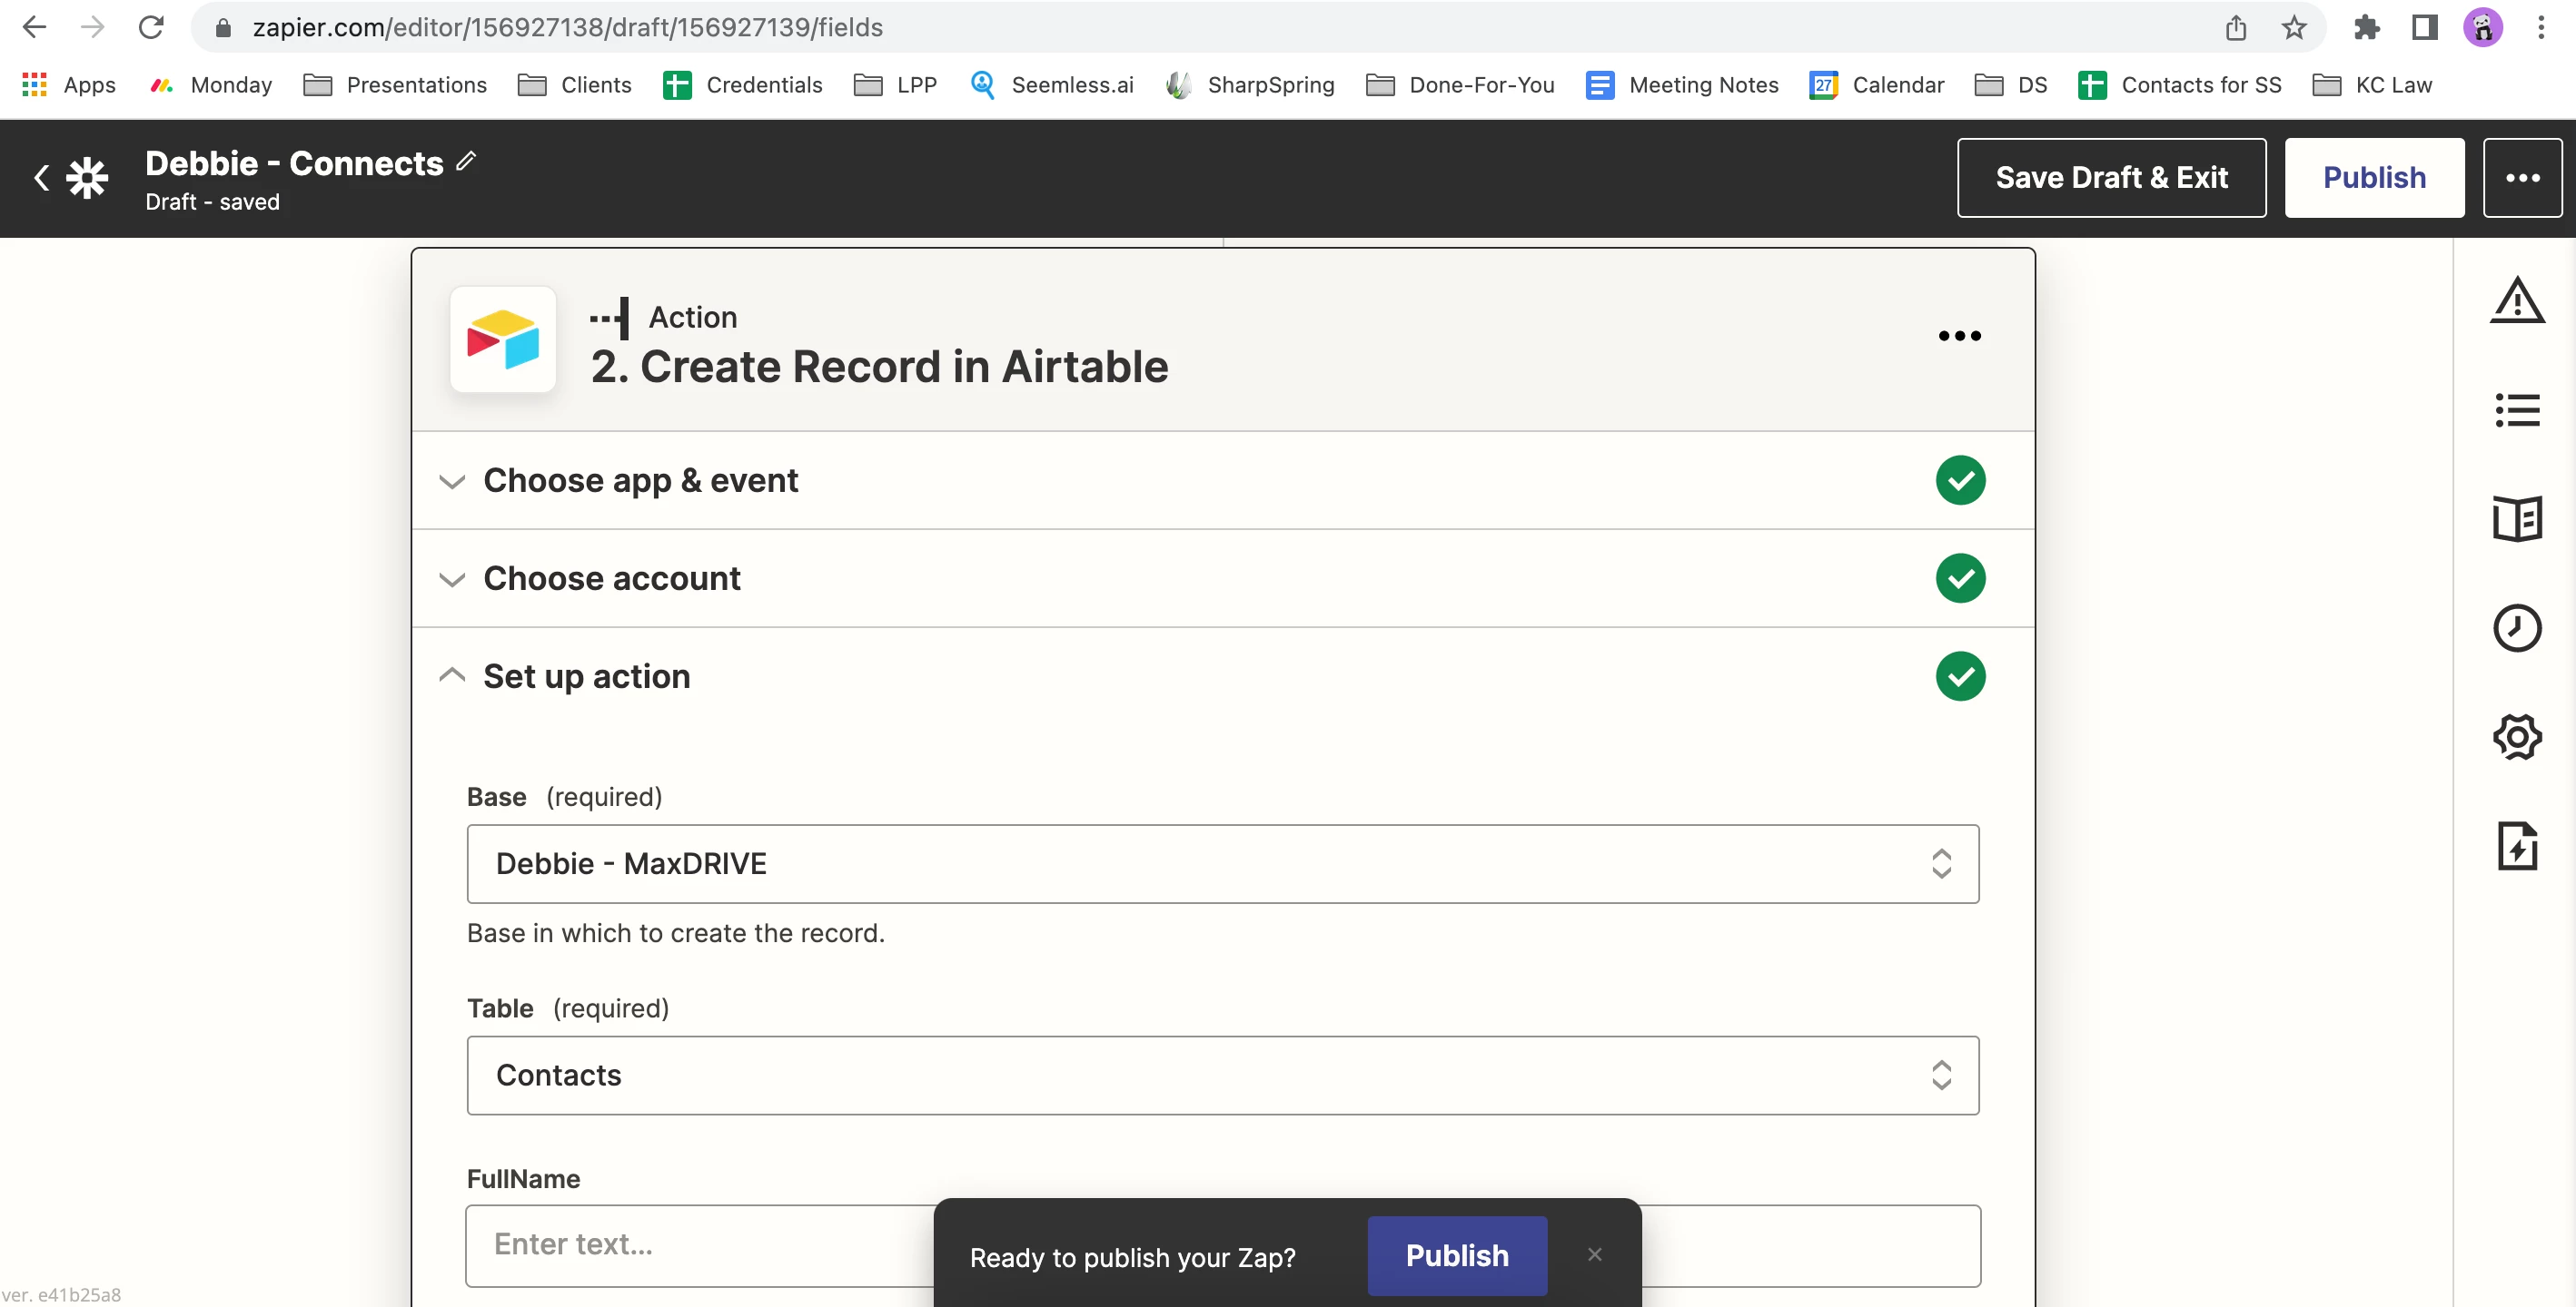Open the Zap outline list icon
Screen dimensions: 2576x1307
point(2516,409)
